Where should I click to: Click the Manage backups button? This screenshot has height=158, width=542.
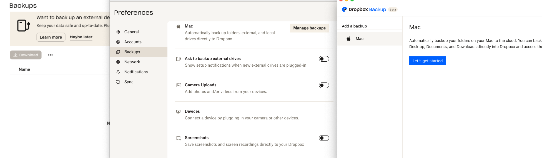pyautogui.click(x=309, y=28)
